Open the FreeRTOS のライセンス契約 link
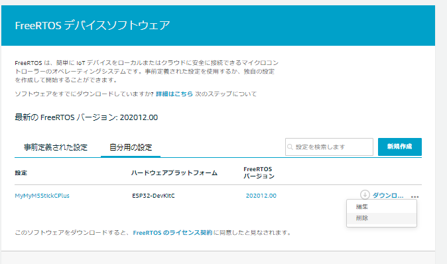Viewport: 447px width, 264px height. click(172, 233)
